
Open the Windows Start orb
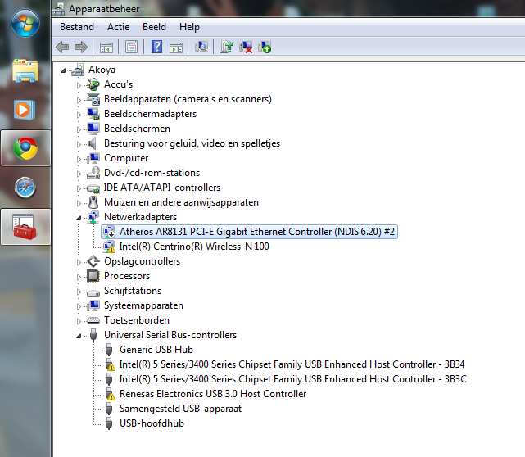click(25, 23)
